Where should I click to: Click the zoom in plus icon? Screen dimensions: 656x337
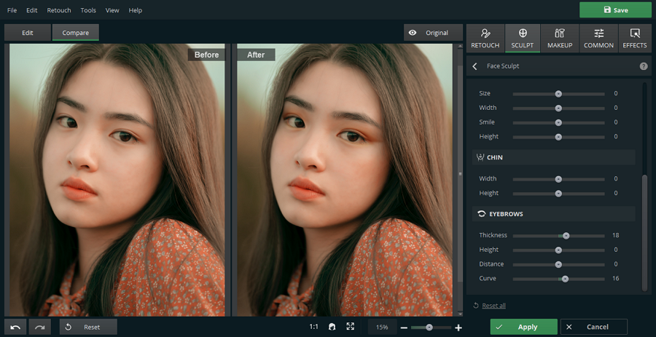point(458,328)
